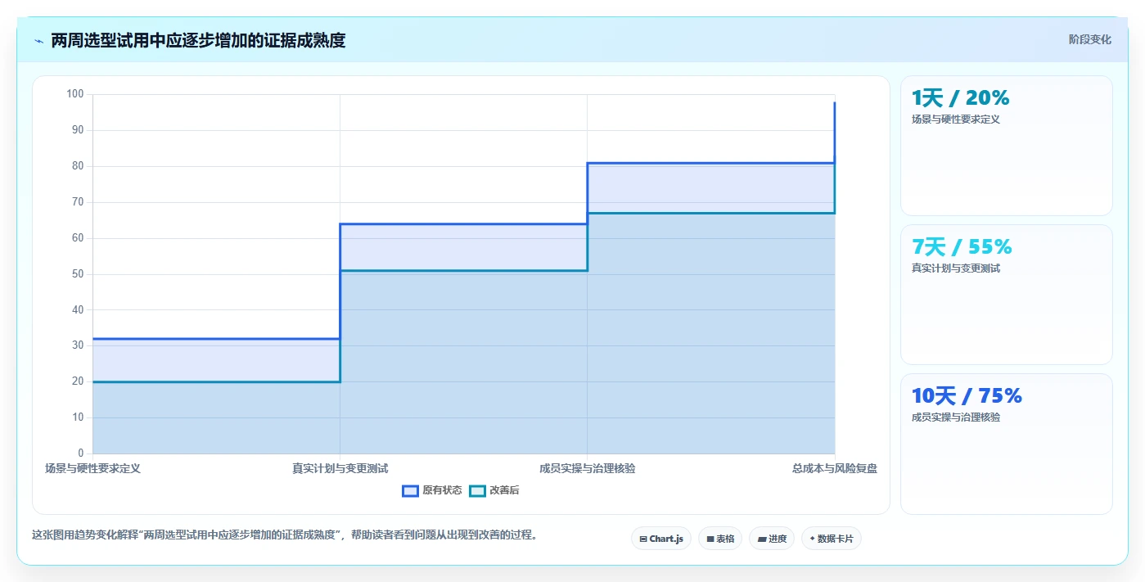Click the table icon in 表格 chip
This screenshot has height=582, width=1145.
click(710, 539)
